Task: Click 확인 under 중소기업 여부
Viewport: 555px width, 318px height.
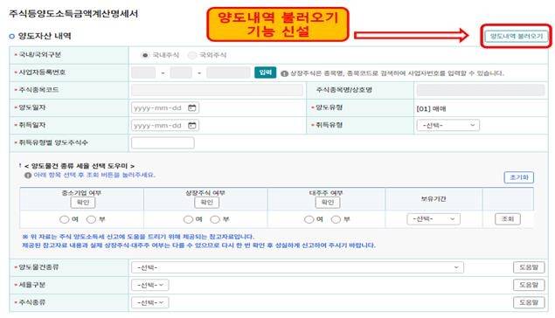Action: (x=83, y=203)
